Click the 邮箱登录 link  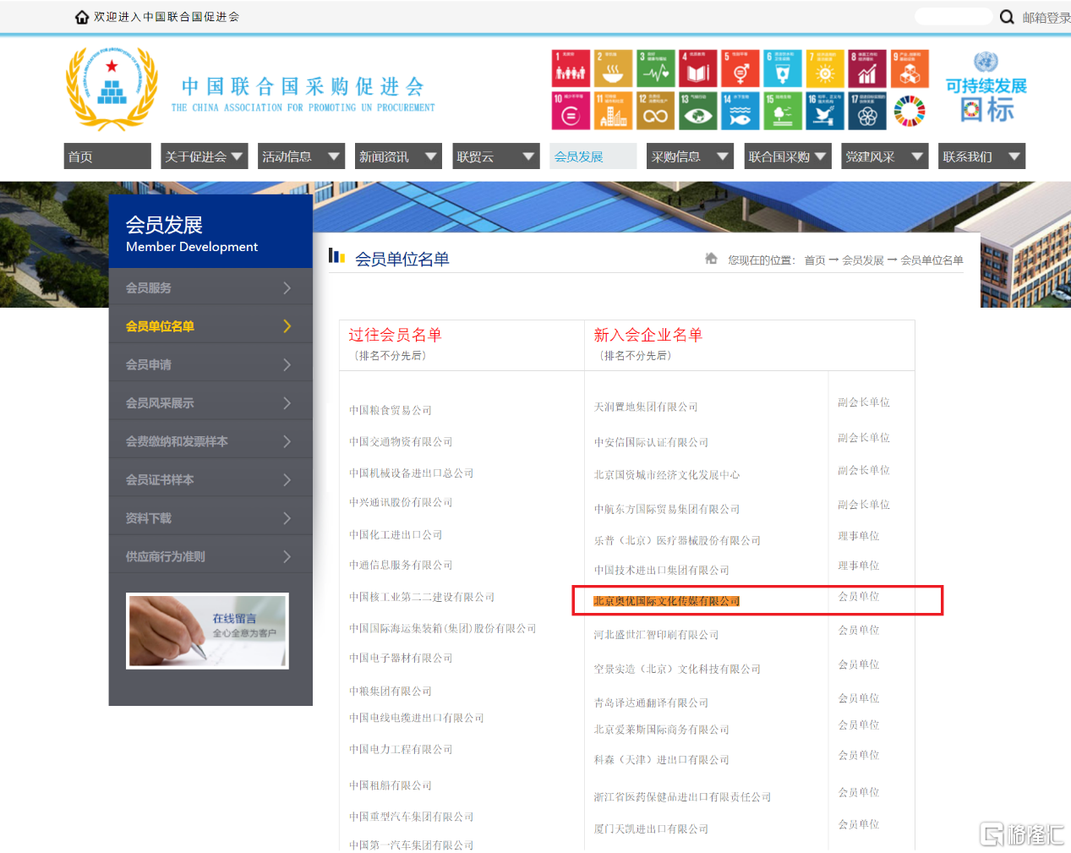tap(1046, 18)
